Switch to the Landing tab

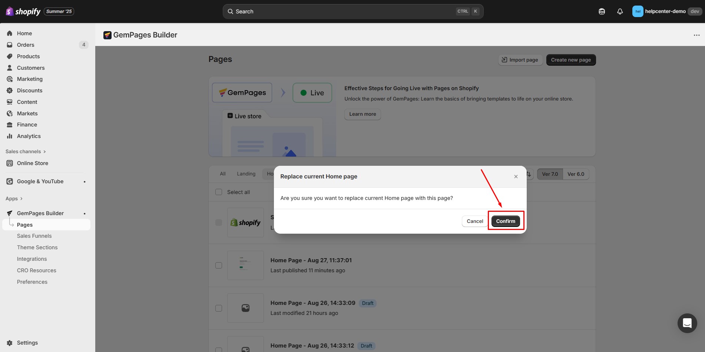(246, 174)
